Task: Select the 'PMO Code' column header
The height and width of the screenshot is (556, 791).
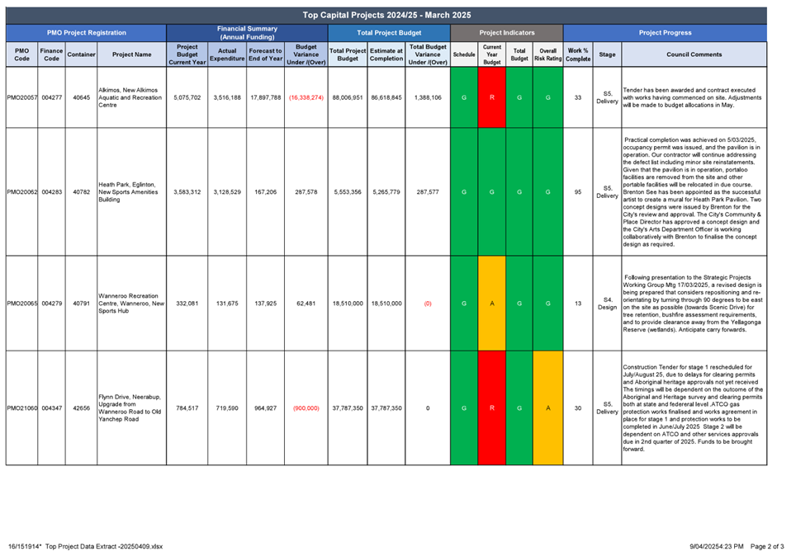Action: (21, 54)
